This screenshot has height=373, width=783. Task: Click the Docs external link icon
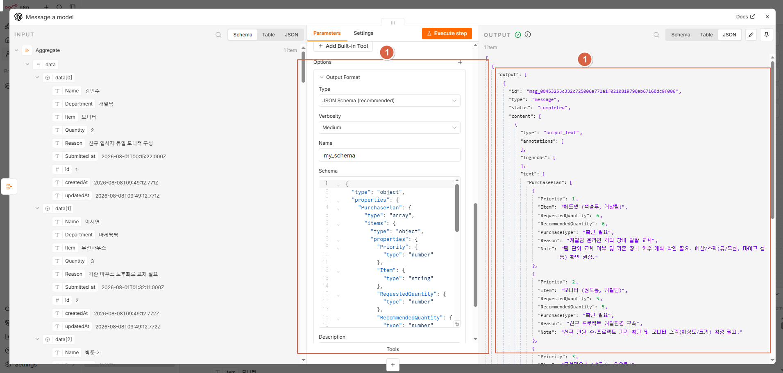click(x=752, y=17)
